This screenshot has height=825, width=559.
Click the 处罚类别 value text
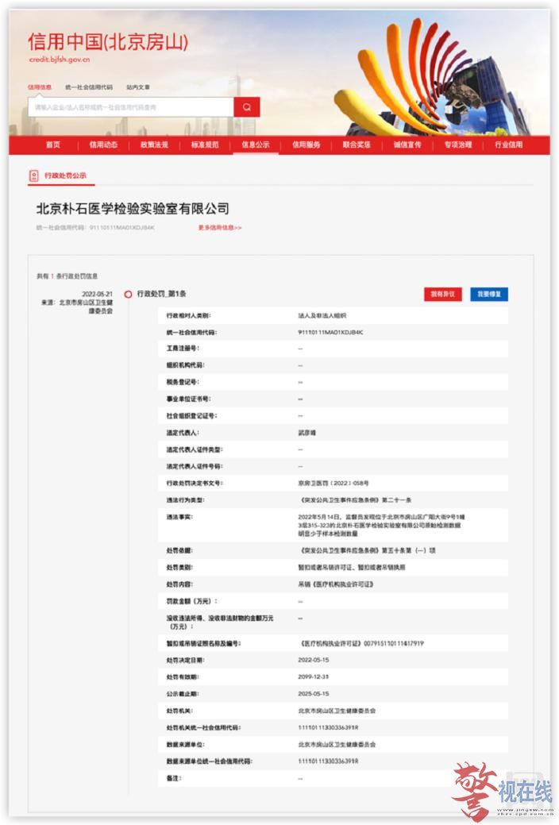coord(352,567)
